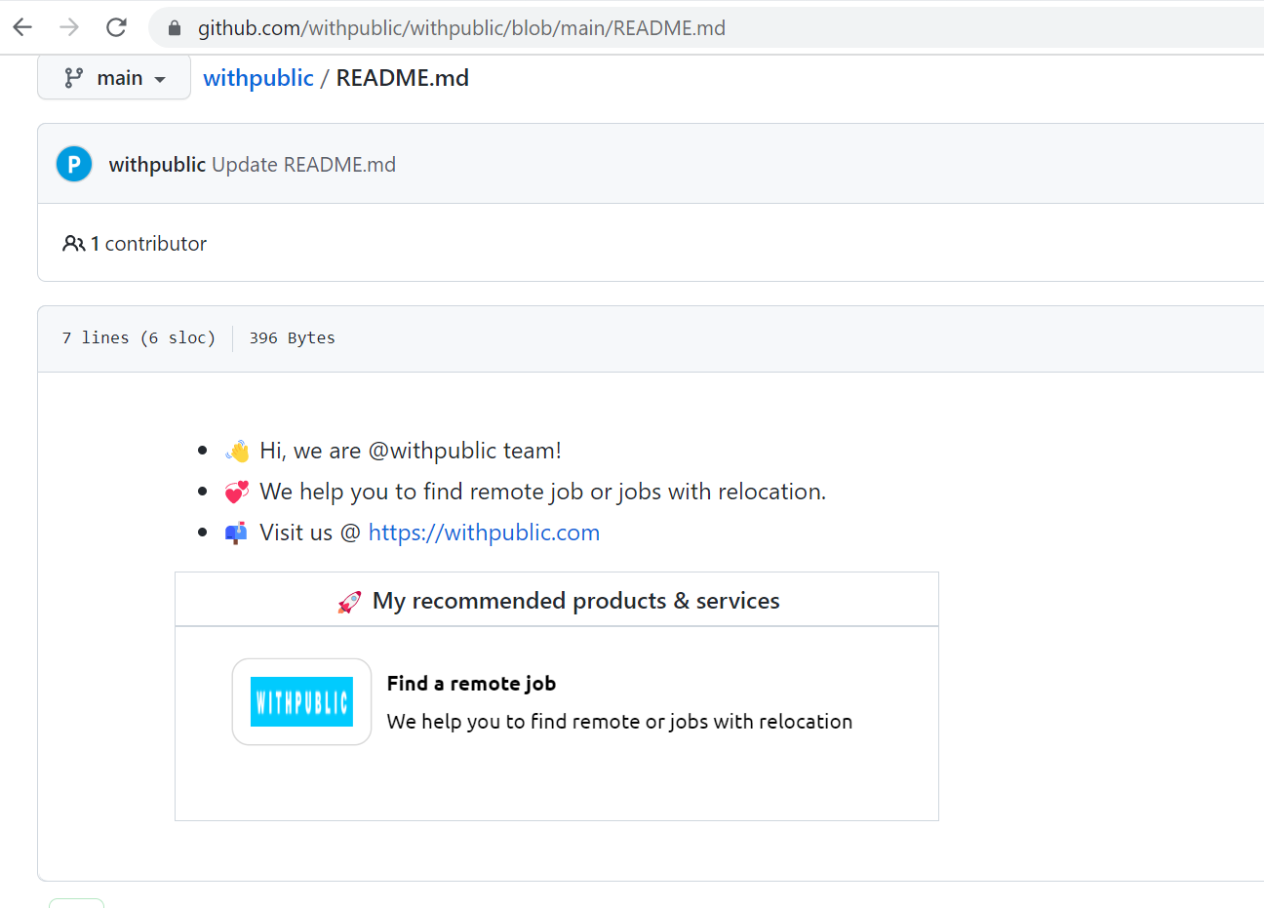Reload the page with the refresh icon
Screen dimensions: 1264x908
pyautogui.click(x=116, y=27)
